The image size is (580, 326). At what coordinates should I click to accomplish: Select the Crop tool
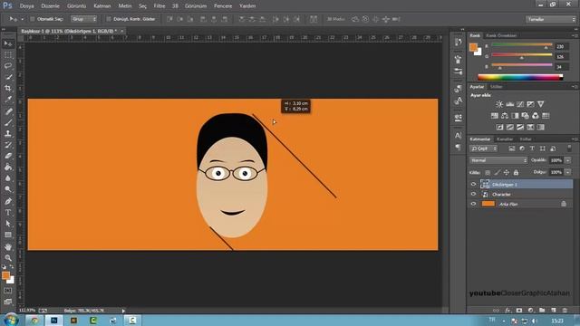pyautogui.click(x=8, y=88)
